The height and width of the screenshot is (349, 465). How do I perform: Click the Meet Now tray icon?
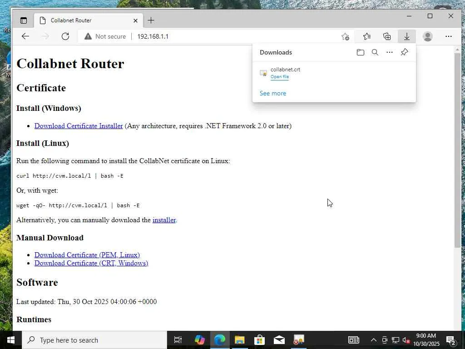tap(385, 340)
